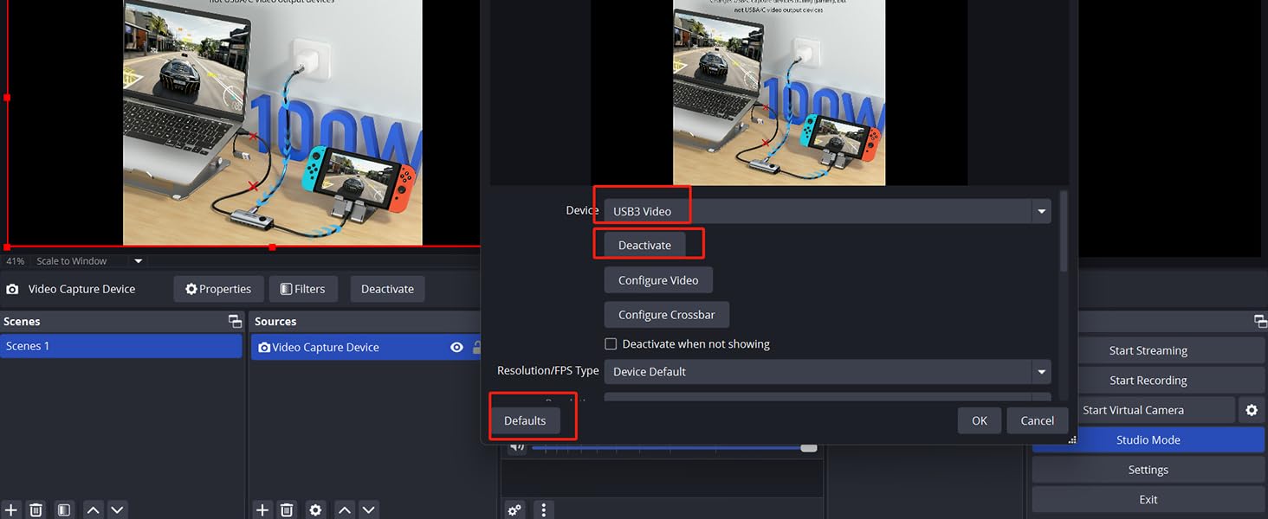Expand the Resolution/FPS Type dropdown
Viewport: 1268px width, 519px height.
[x=827, y=371]
